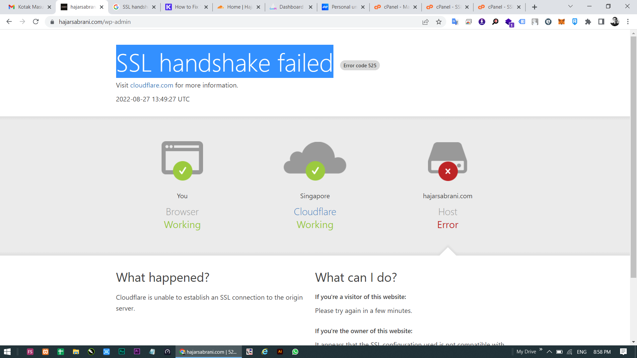Bookmark this page with star icon
The width and height of the screenshot is (637, 358).
coord(439,22)
